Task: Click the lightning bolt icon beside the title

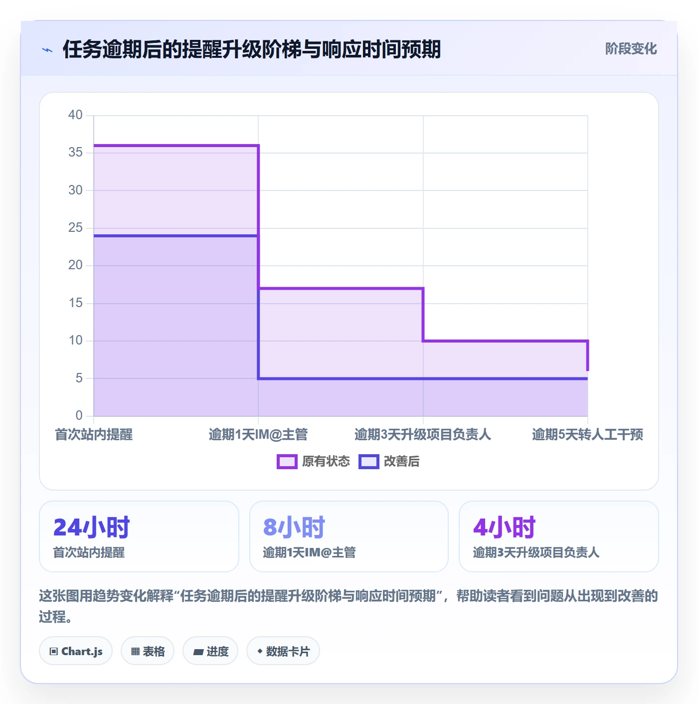Action: (x=47, y=50)
